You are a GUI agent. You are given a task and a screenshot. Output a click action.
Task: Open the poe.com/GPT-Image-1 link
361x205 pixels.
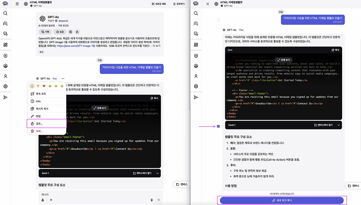[76, 46]
